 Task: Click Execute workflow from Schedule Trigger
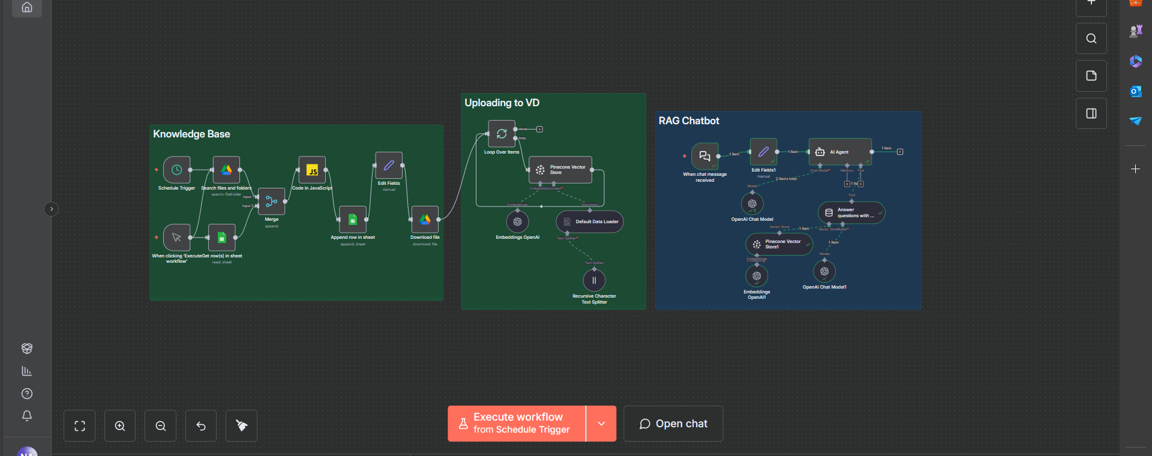point(517,424)
